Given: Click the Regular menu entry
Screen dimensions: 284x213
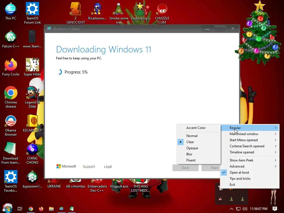Looking at the screenshot, I should tap(250, 128).
